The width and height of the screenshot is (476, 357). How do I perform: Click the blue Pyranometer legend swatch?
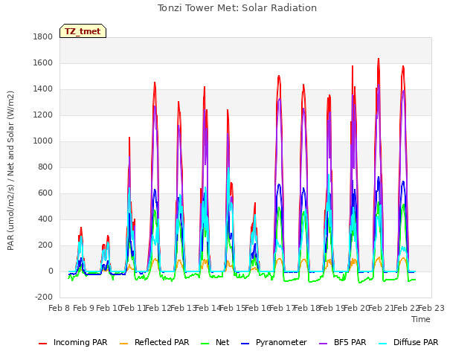pos(245,344)
